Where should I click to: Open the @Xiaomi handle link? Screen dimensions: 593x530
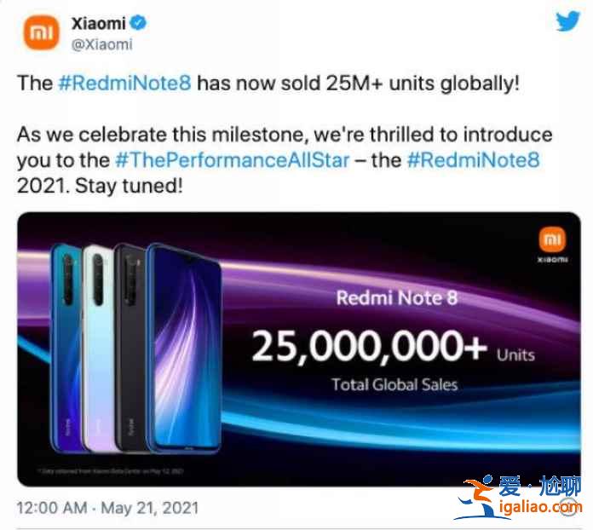(101, 44)
